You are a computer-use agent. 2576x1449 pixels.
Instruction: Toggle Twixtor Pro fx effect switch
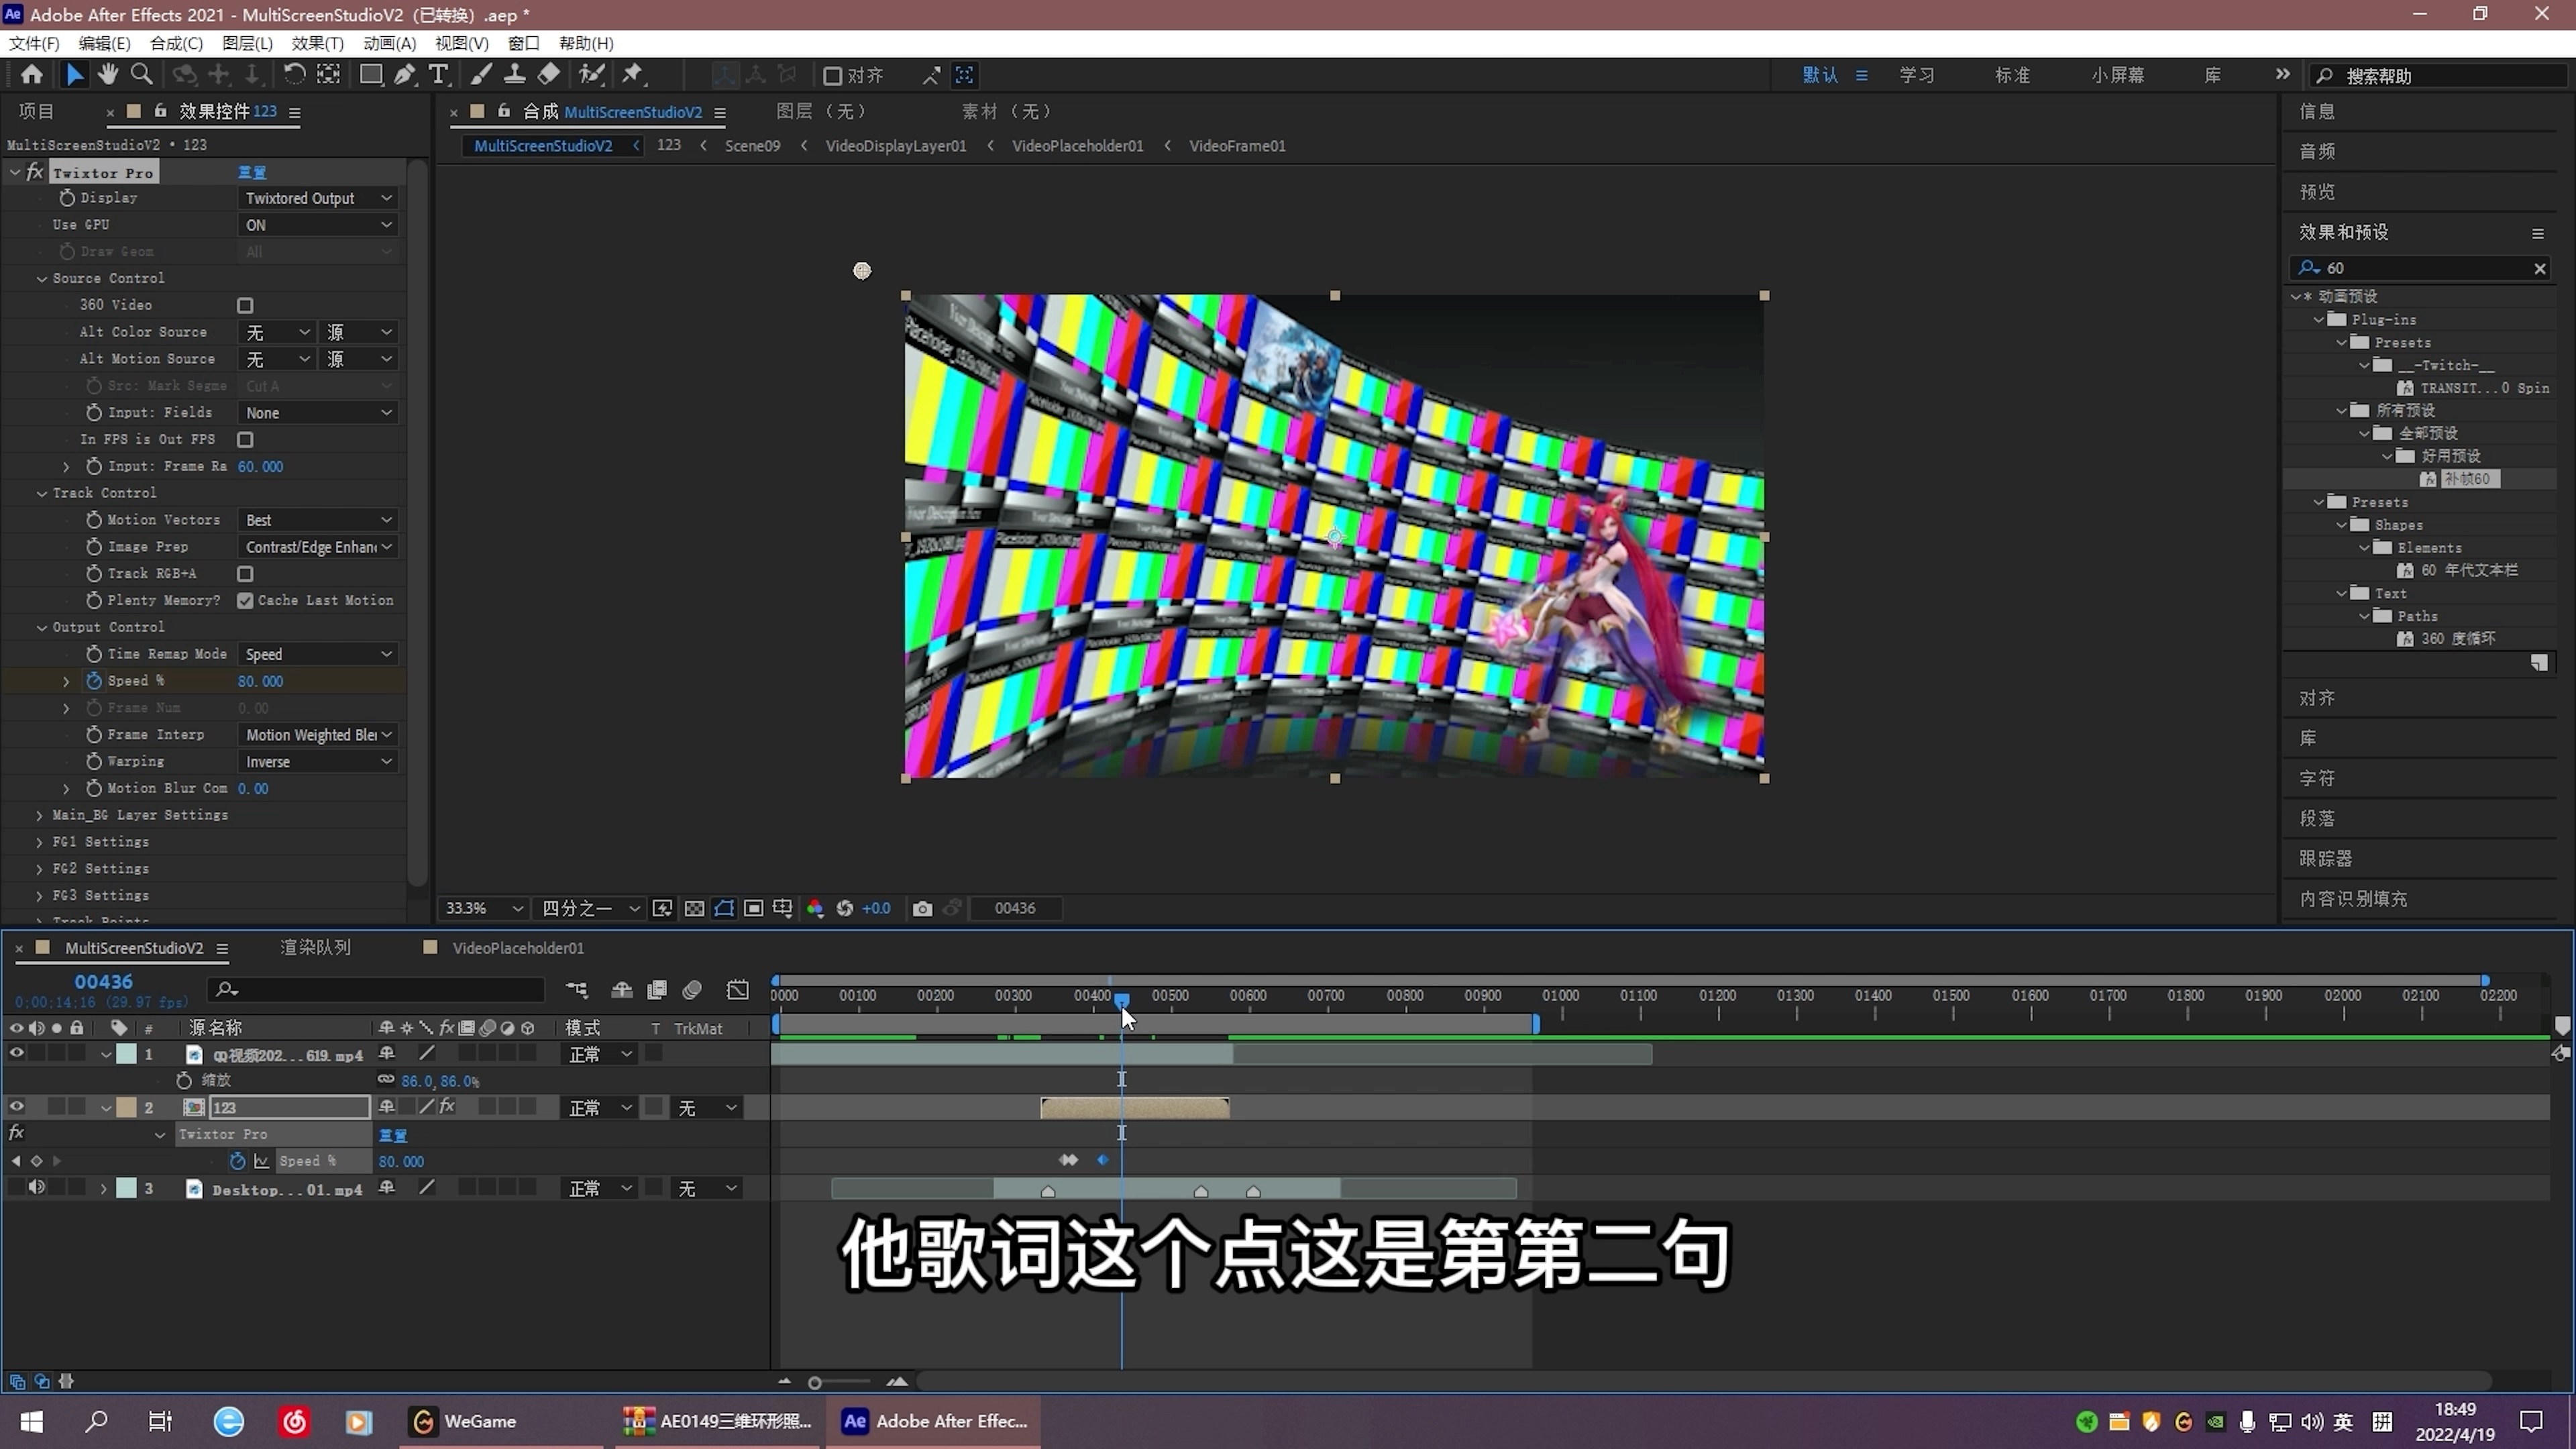pyautogui.click(x=35, y=172)
